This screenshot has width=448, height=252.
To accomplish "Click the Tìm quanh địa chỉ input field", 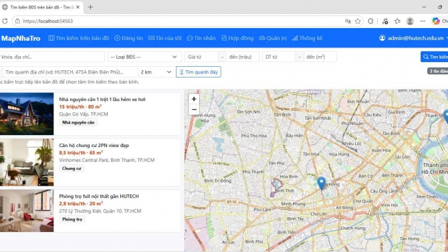I will (x=70, y=72).
